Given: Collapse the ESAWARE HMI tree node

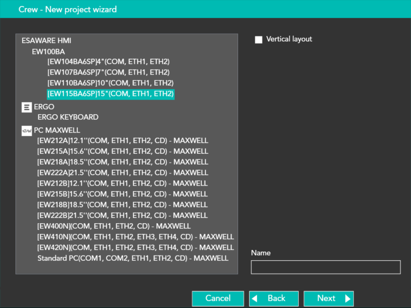Looking at the screenshot, I should point(46,41).
